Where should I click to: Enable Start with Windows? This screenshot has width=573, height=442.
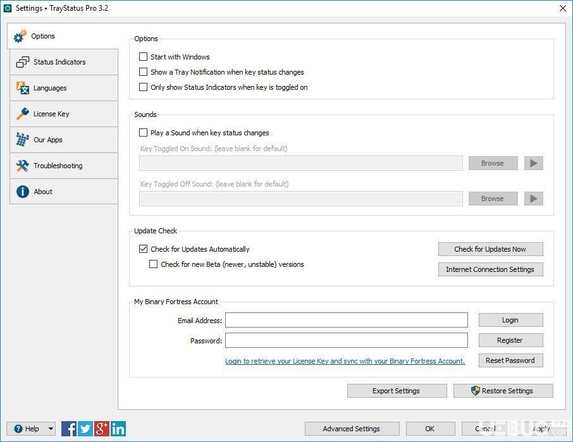[143, 57]
